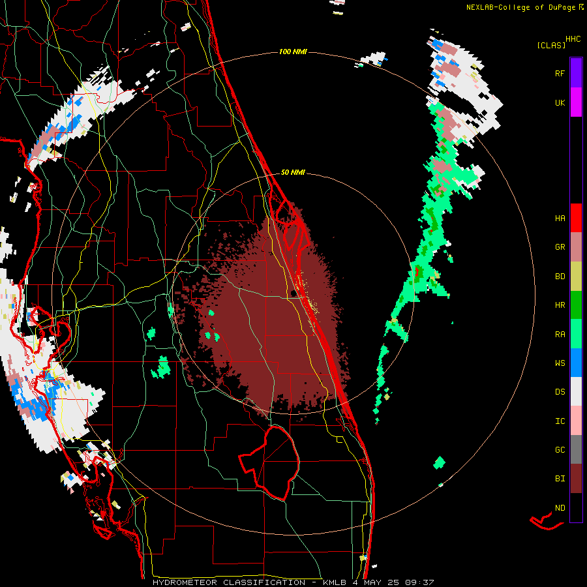The image size is (587, 587).
Task: Click the 100 NMI range ring label
Action: [x=293, y=52]
